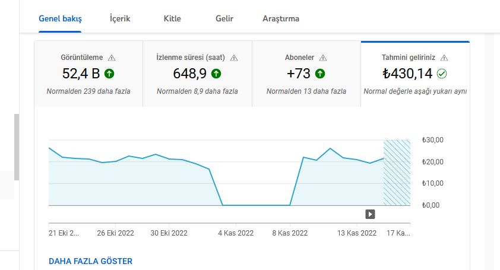Click the 30 Eki 2022 date label

pos(169,233)
